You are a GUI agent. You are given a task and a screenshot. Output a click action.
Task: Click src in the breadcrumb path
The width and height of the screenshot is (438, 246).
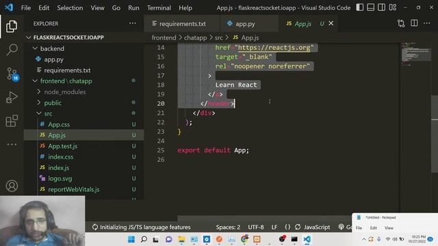click(219, 38)
